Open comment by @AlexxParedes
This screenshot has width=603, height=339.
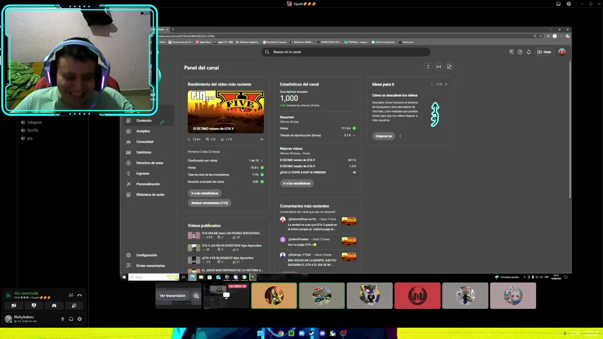tap(318, 242)
